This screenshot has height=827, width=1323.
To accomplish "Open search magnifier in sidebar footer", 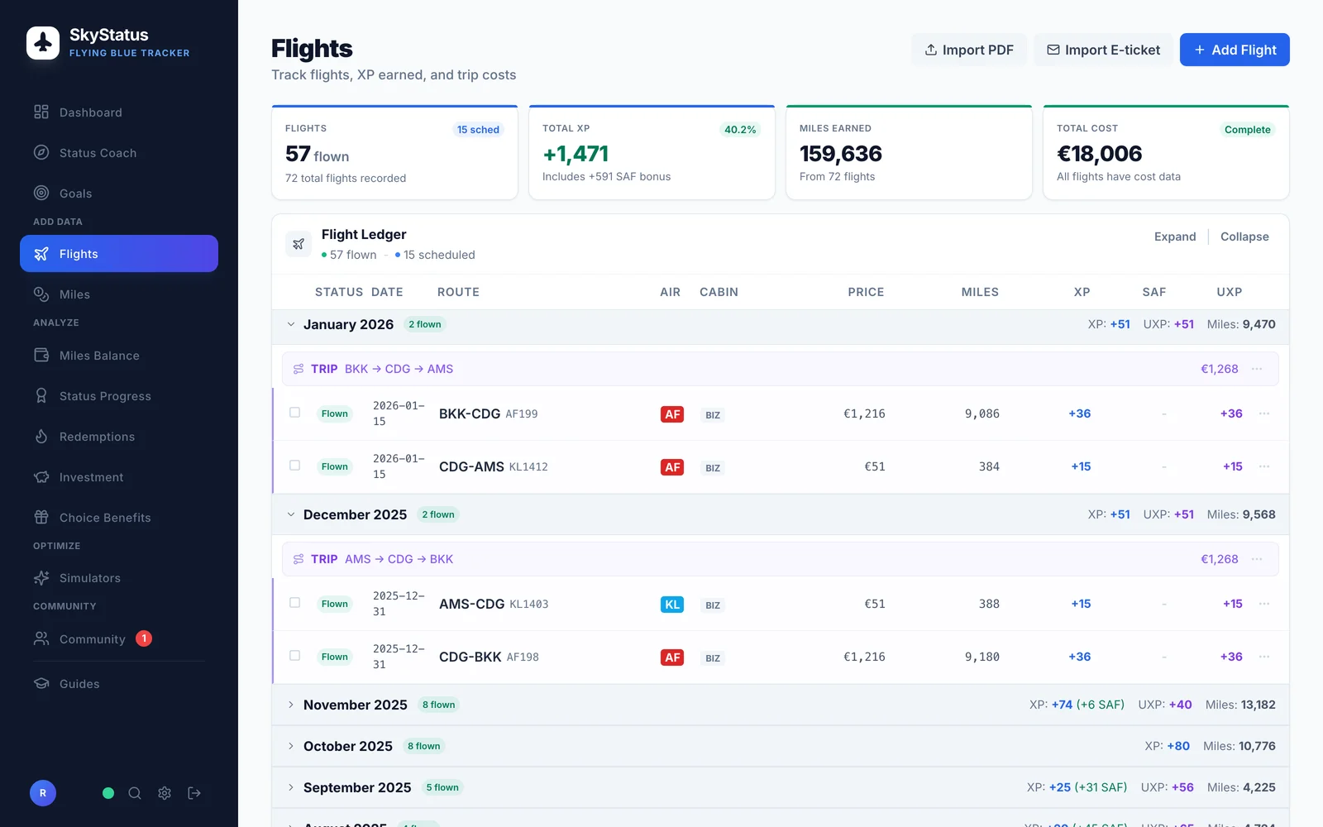I will coord(135,793).
